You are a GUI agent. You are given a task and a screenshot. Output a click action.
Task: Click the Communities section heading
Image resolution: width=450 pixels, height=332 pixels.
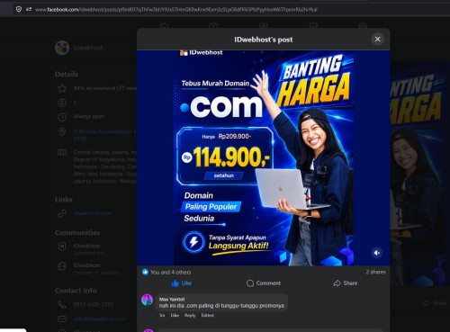pos(77,232)
